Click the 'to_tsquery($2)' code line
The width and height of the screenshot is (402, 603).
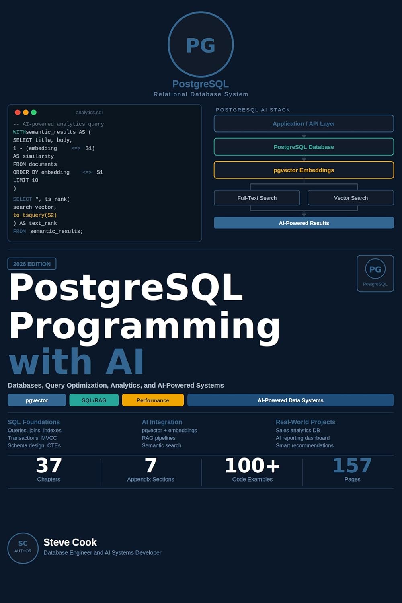coord(35,215)
